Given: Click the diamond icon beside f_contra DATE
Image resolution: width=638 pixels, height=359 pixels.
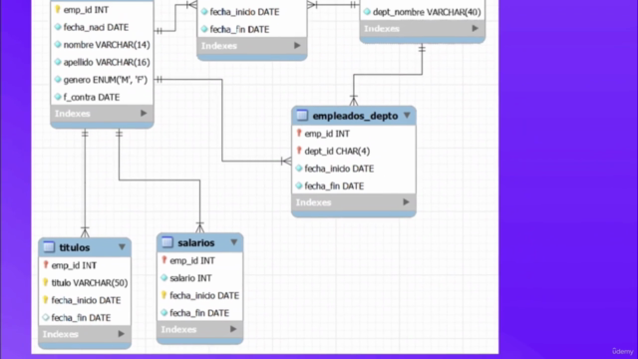Looking at the screenshot, I should click(58, 97).
